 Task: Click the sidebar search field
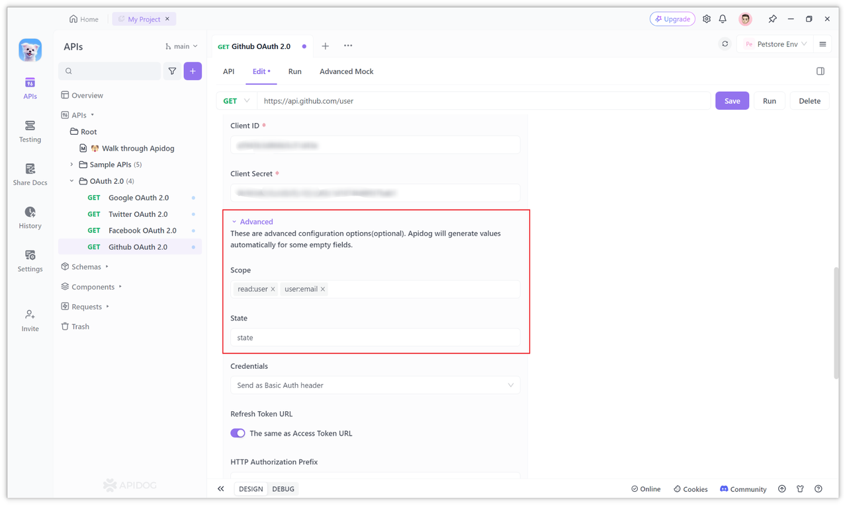click(x=110, y=71)
